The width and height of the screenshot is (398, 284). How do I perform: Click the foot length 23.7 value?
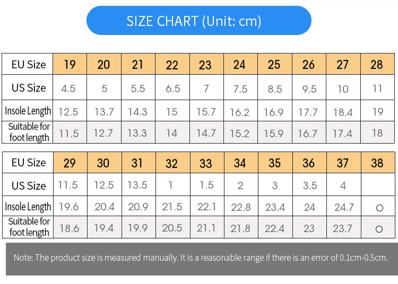[x=343, y=229]
